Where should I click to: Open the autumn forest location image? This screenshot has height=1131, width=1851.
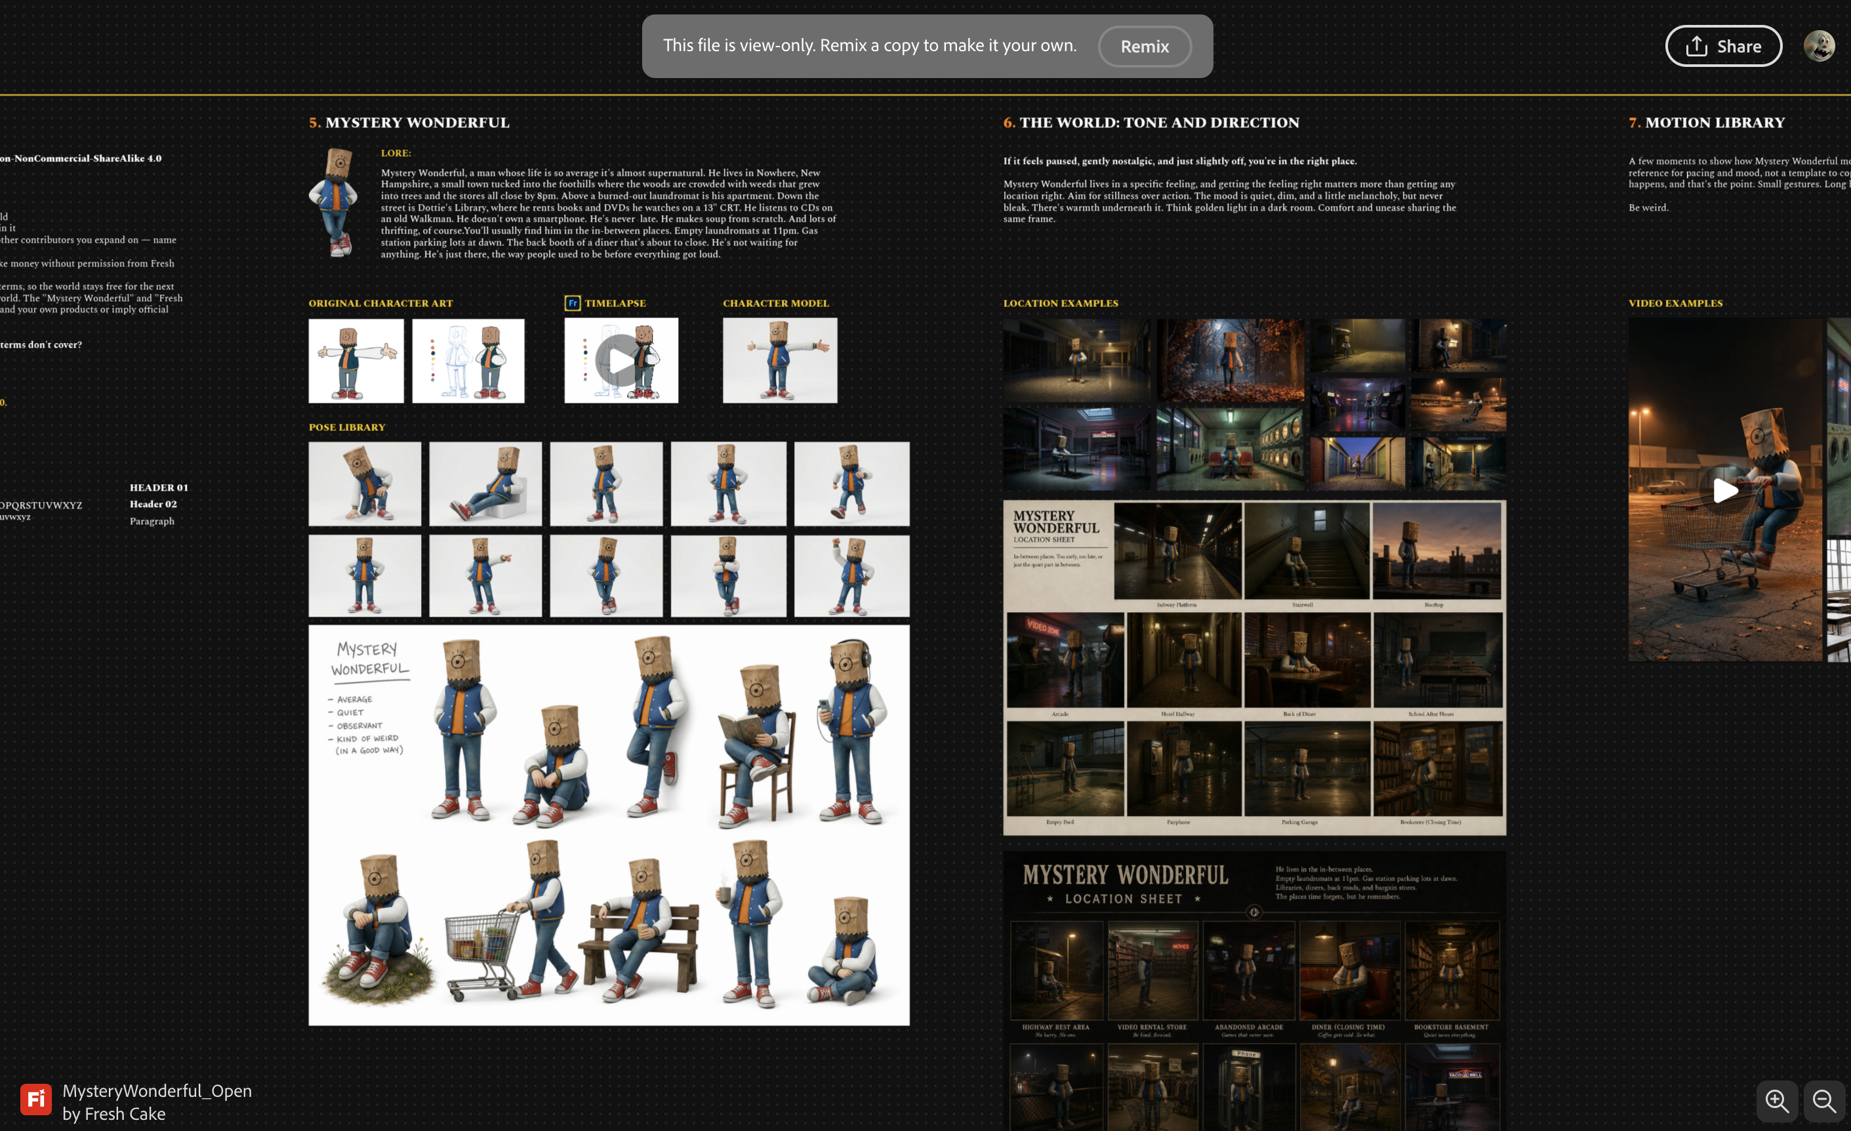pyautogui.click(x=1230, y=360)
